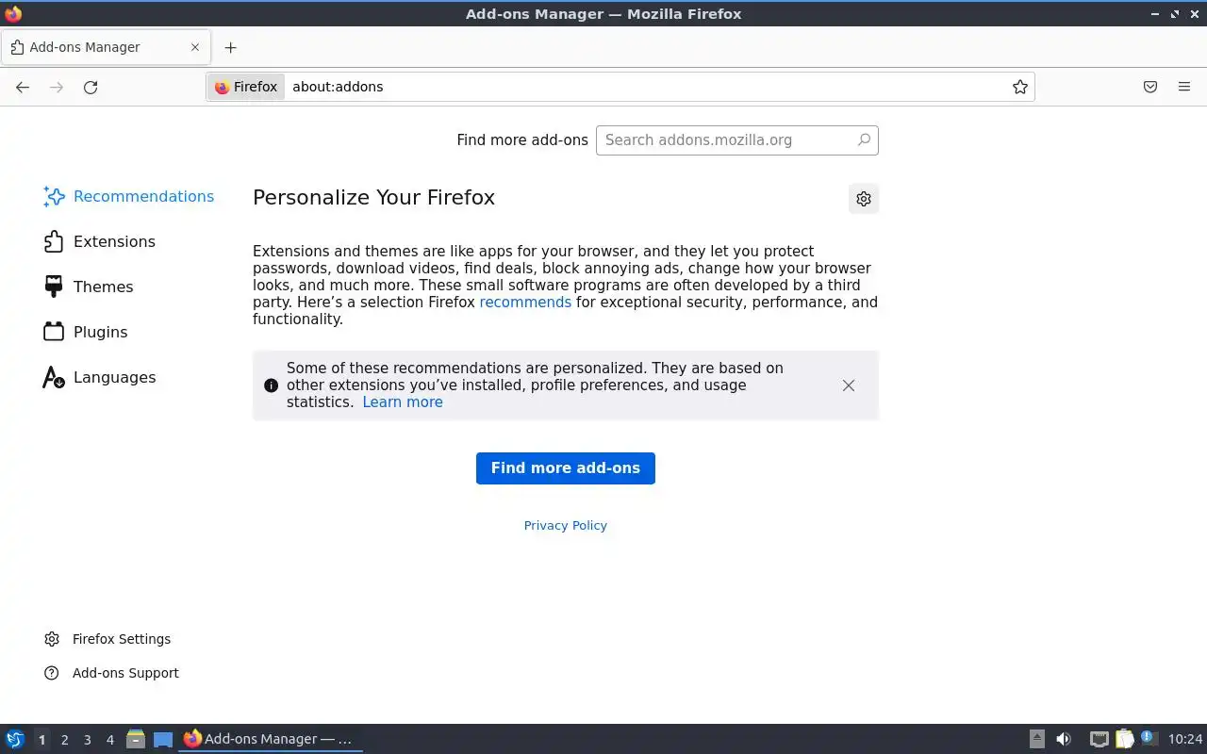Viewport: 1207px width, 754px height.
Task: Dismiss the personalized recommendations notice
Action: [x=849, y=385]
